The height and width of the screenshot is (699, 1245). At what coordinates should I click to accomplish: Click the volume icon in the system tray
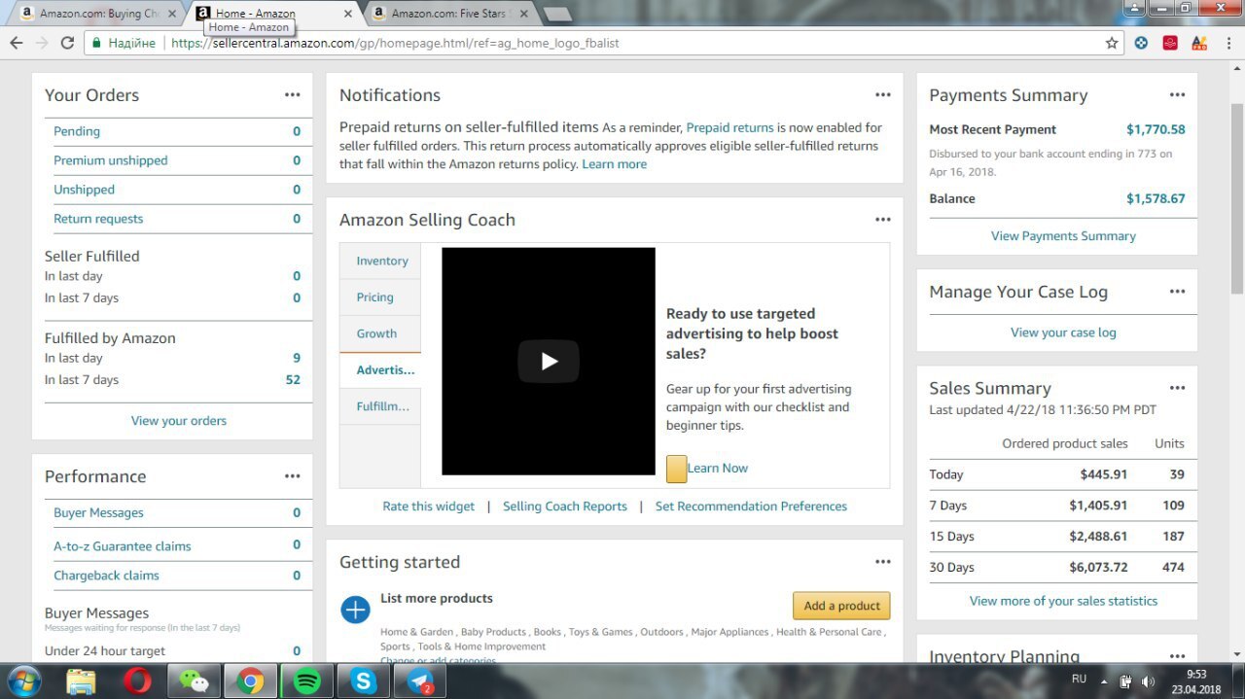click(x=1147, y=682)
